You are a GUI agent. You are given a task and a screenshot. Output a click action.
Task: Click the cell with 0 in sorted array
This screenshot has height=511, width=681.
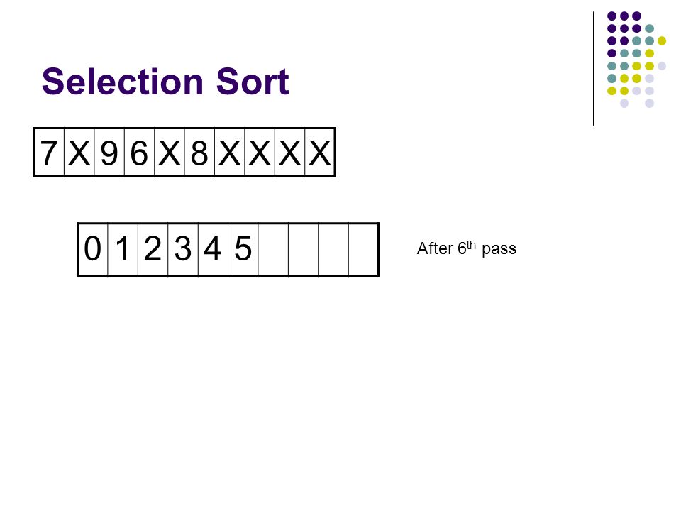(92, 249)
